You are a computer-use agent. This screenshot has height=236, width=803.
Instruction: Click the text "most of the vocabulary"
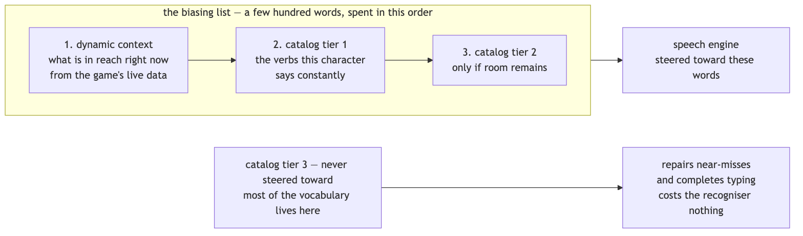point(297,196)
